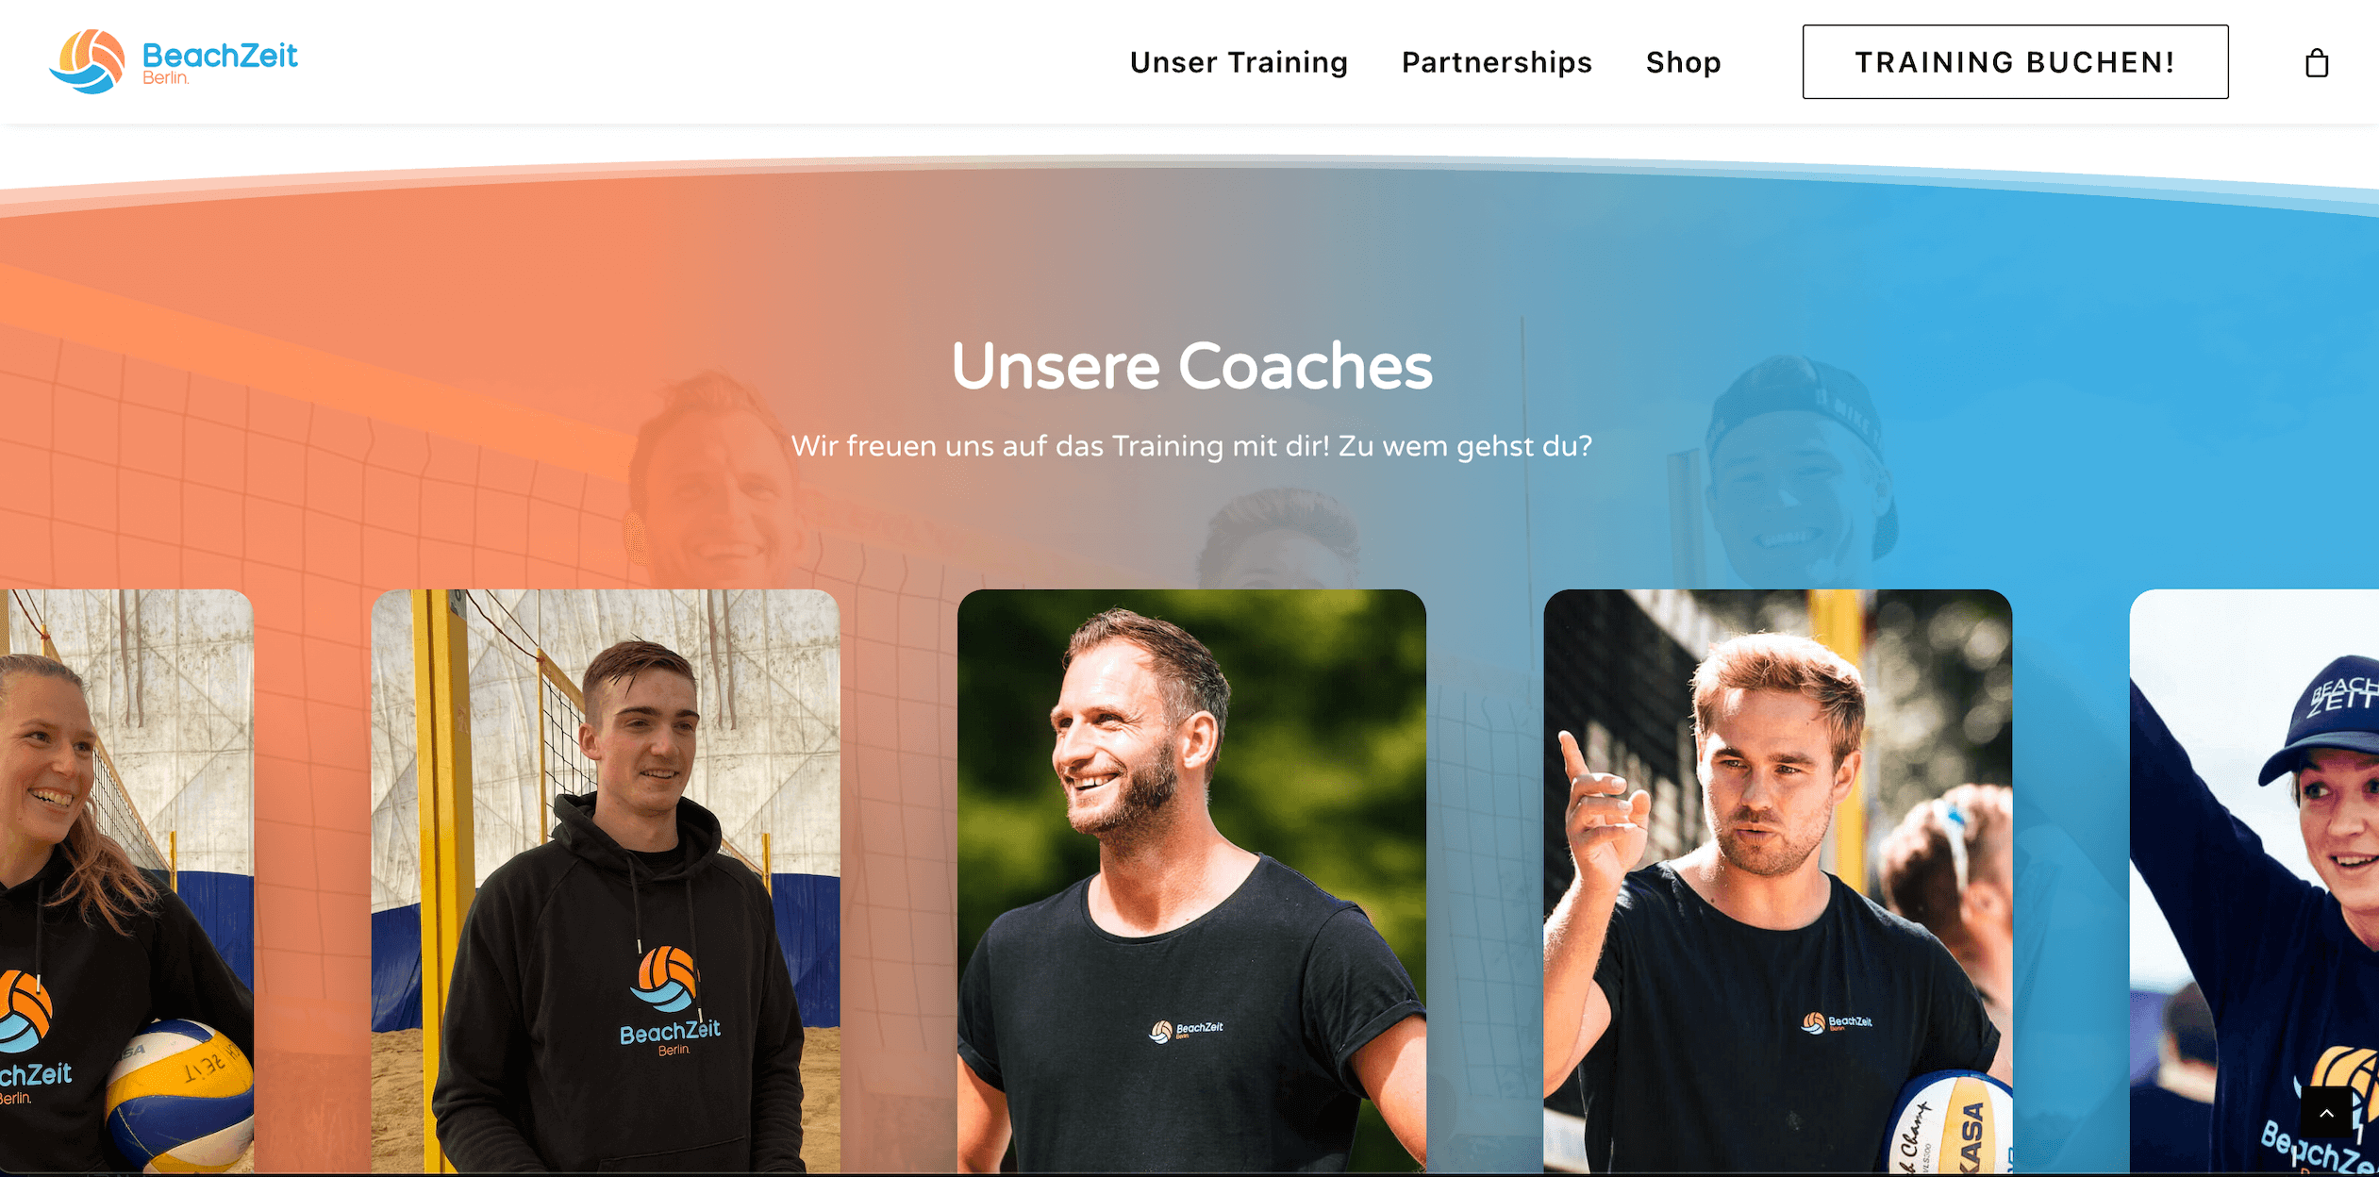Open the Unser Training menu
The height and width of the screenshot is (1177, 2379).
pyautogui.click(x=1239, y=62)
